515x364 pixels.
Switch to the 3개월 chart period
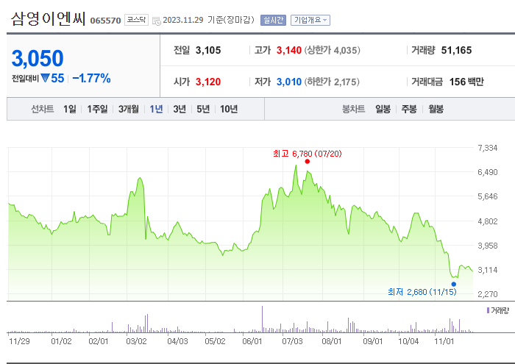tap(129, 109)
